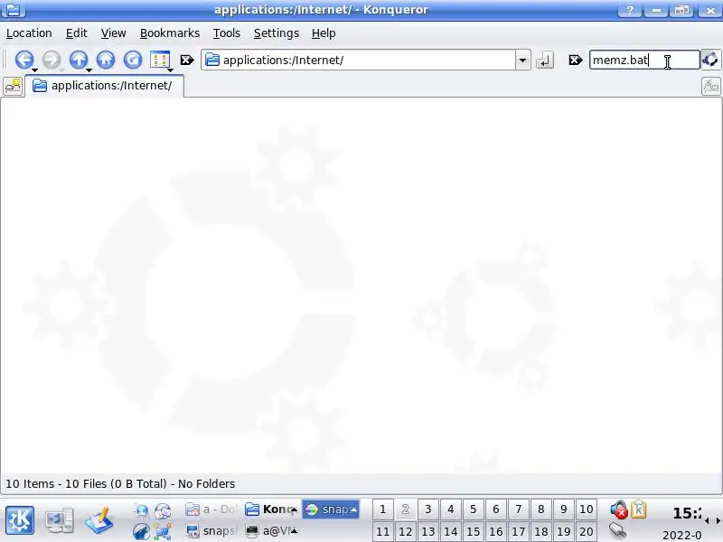Open the Location menu
Screen dimensions: 723x542
[x=29, y=33]
